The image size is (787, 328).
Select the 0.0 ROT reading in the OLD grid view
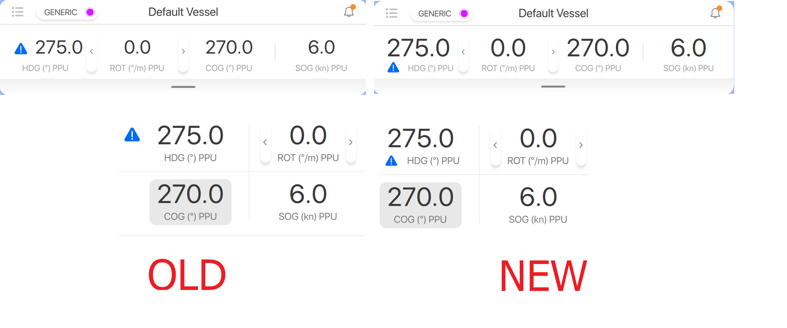308,135
